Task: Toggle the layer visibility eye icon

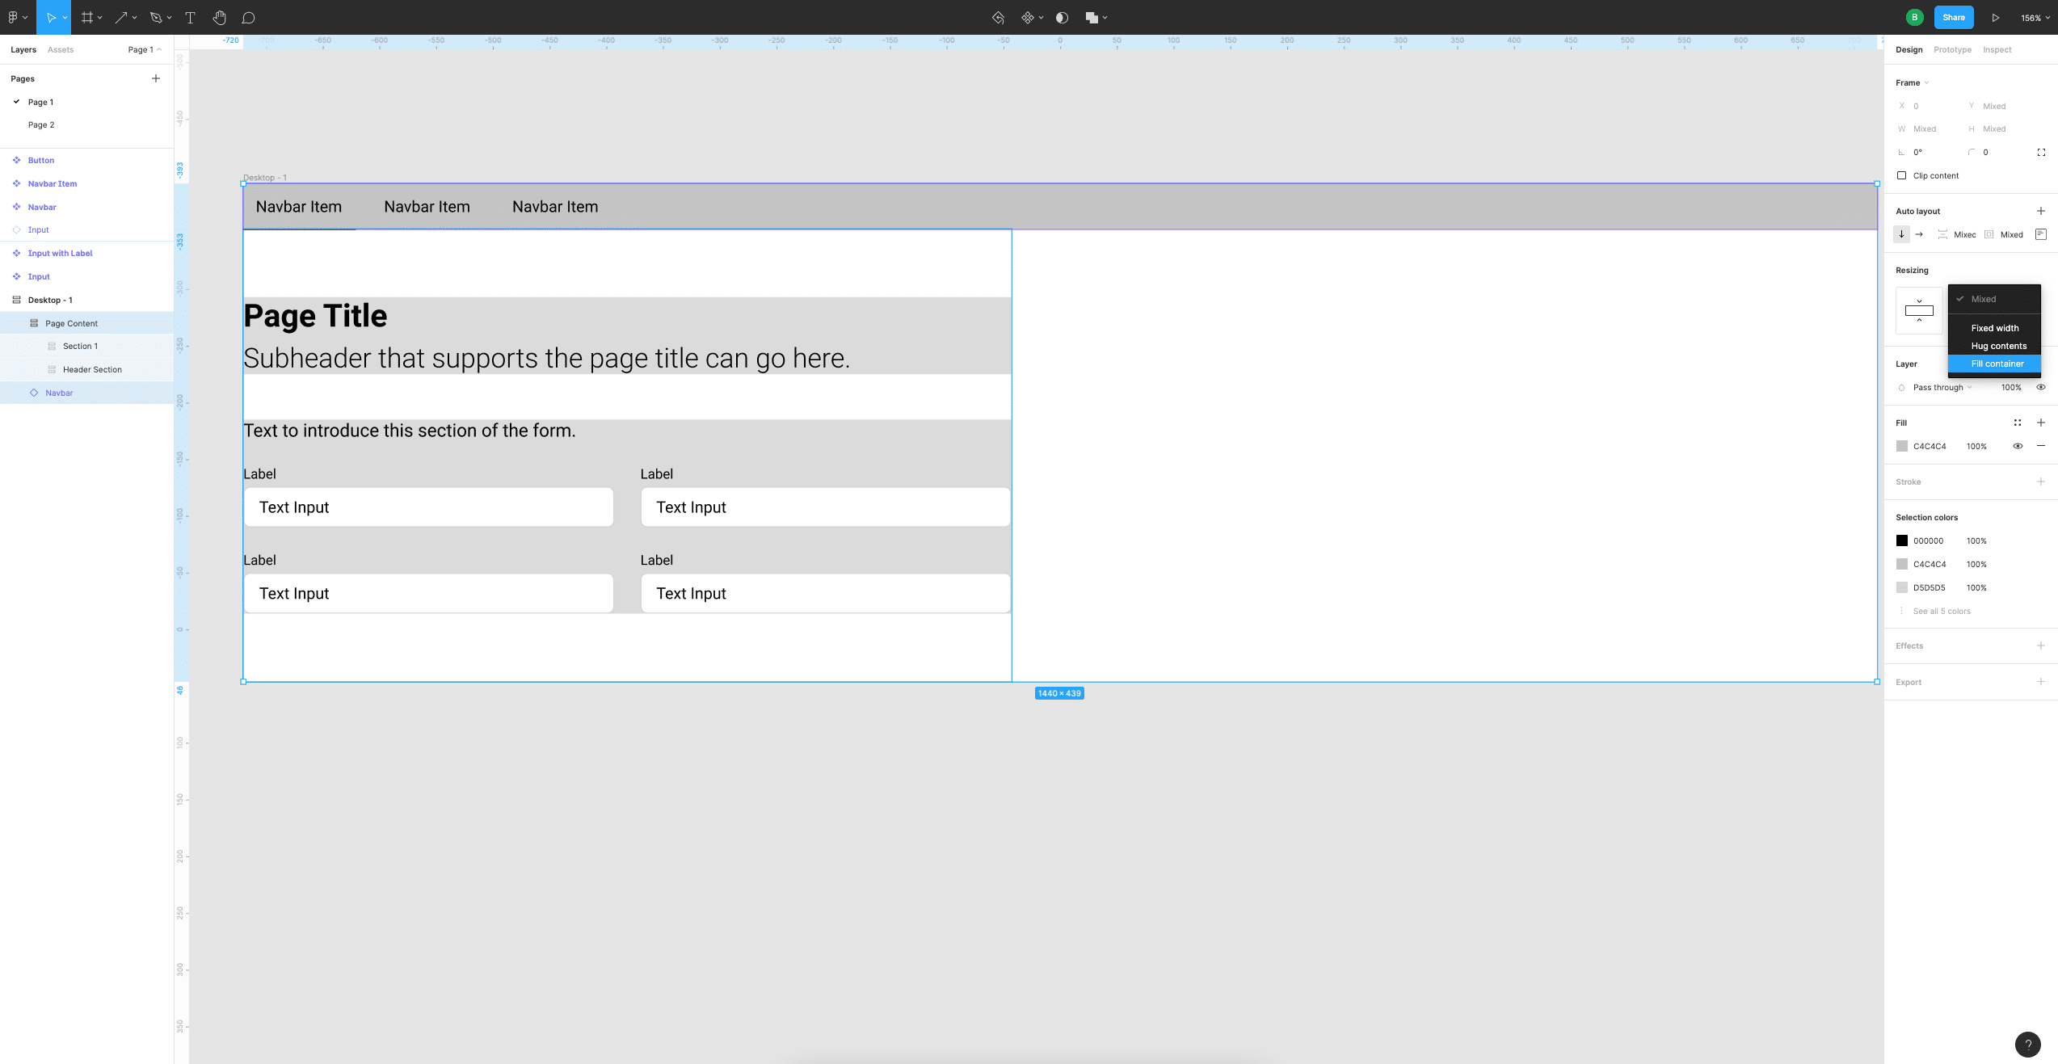Action: click(2040, 387)
